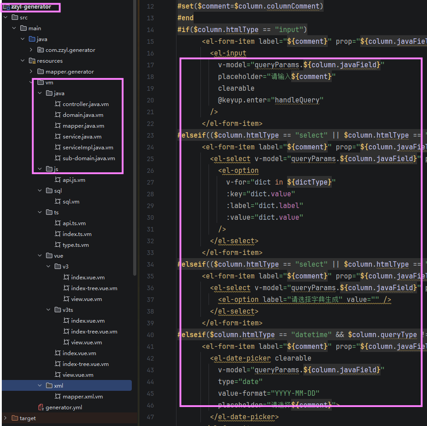Screen dimensions: 427x426
Task: Collapse the vue folder chevron
Action: 40,255
